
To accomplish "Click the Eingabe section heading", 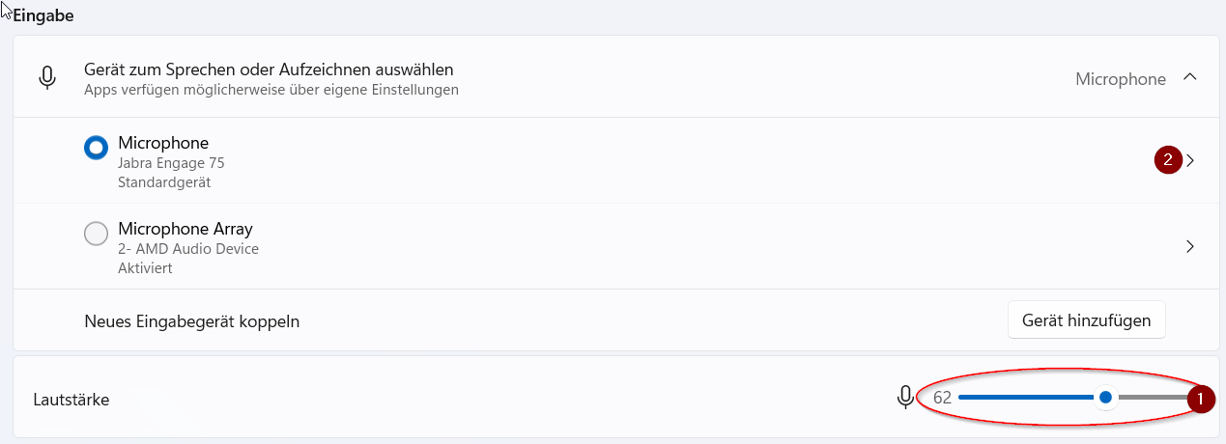I will click(43, 15).
